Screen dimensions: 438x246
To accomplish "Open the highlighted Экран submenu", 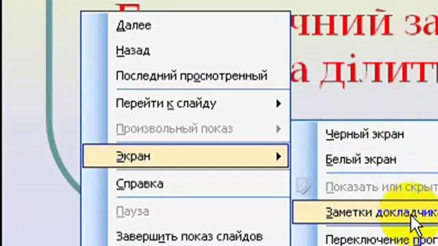I will 185,156.
